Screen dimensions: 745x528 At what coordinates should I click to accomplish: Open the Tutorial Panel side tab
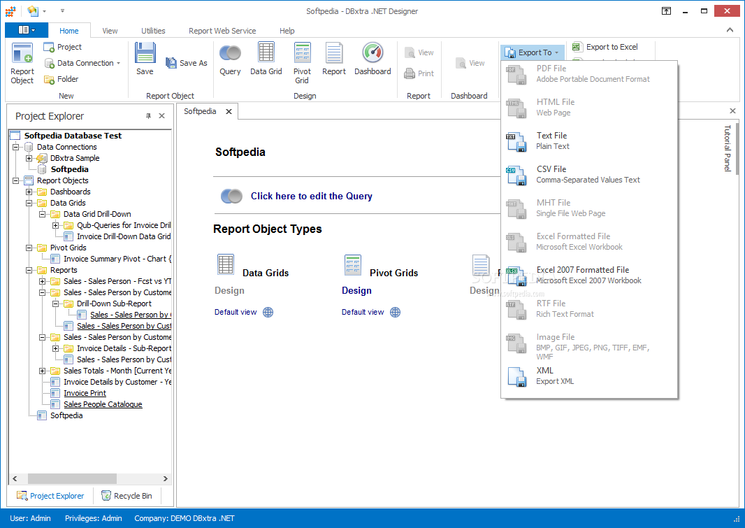(x=727, y=148)
